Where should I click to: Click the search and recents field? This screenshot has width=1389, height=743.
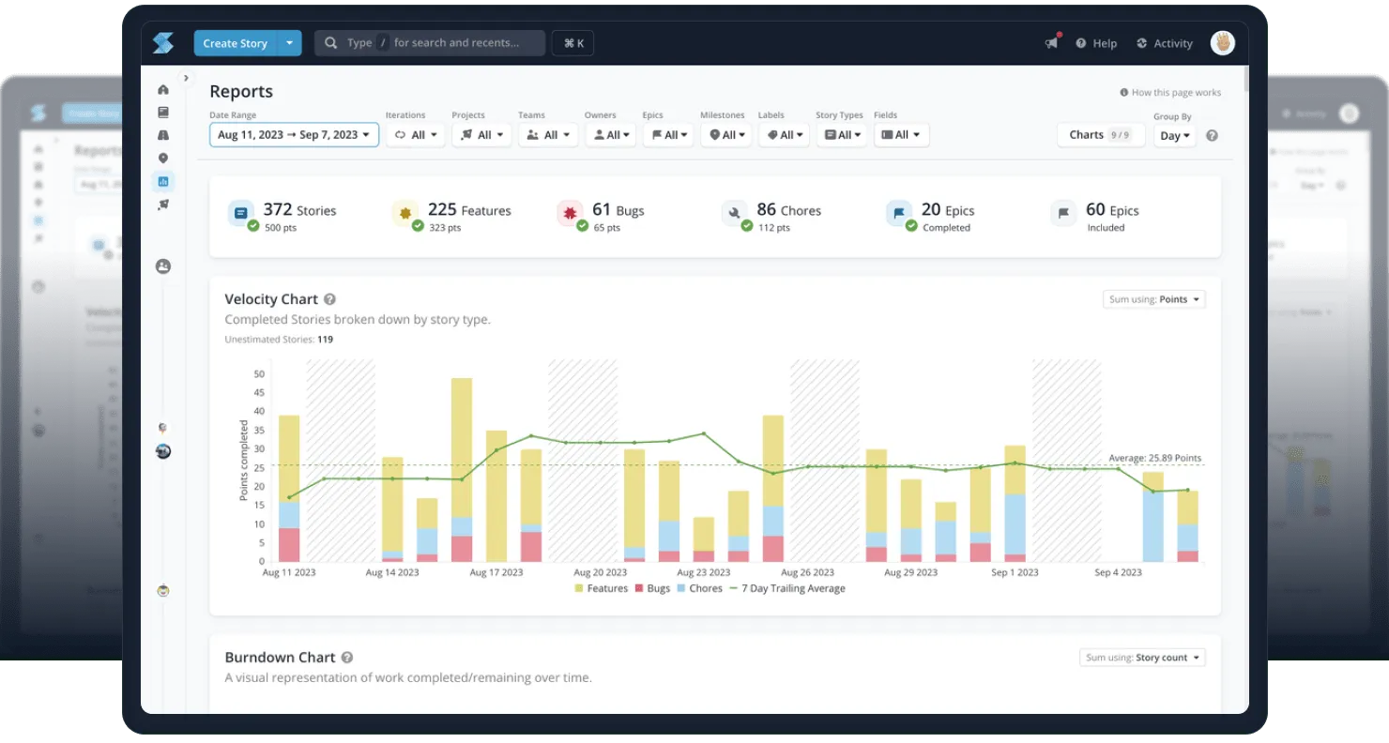point(430,43)
